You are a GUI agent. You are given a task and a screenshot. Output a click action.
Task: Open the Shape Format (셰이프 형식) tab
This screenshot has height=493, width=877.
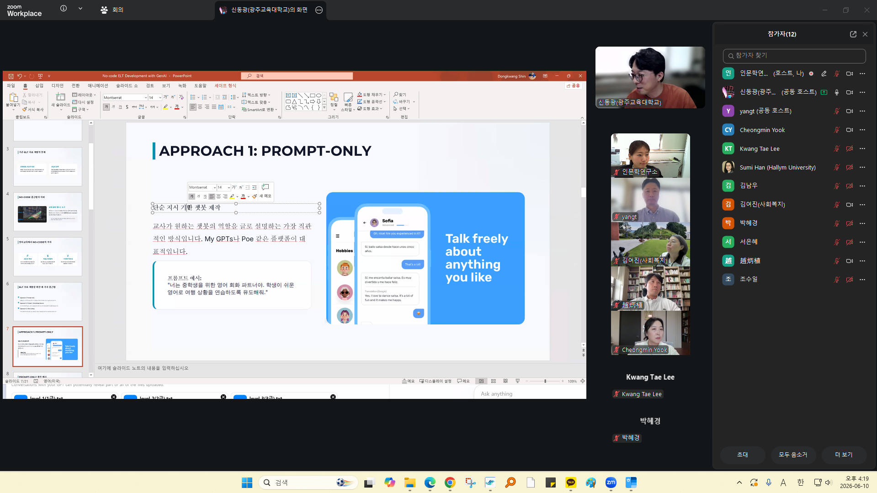[225, 85]
